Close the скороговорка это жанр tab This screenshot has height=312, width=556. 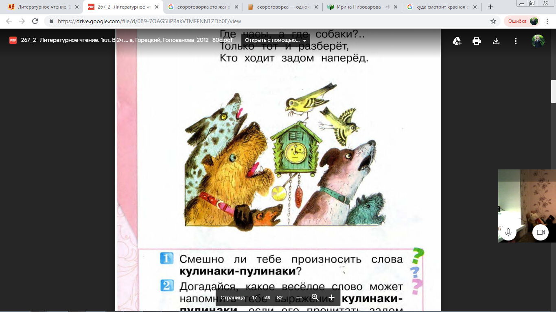click(236, 7)
